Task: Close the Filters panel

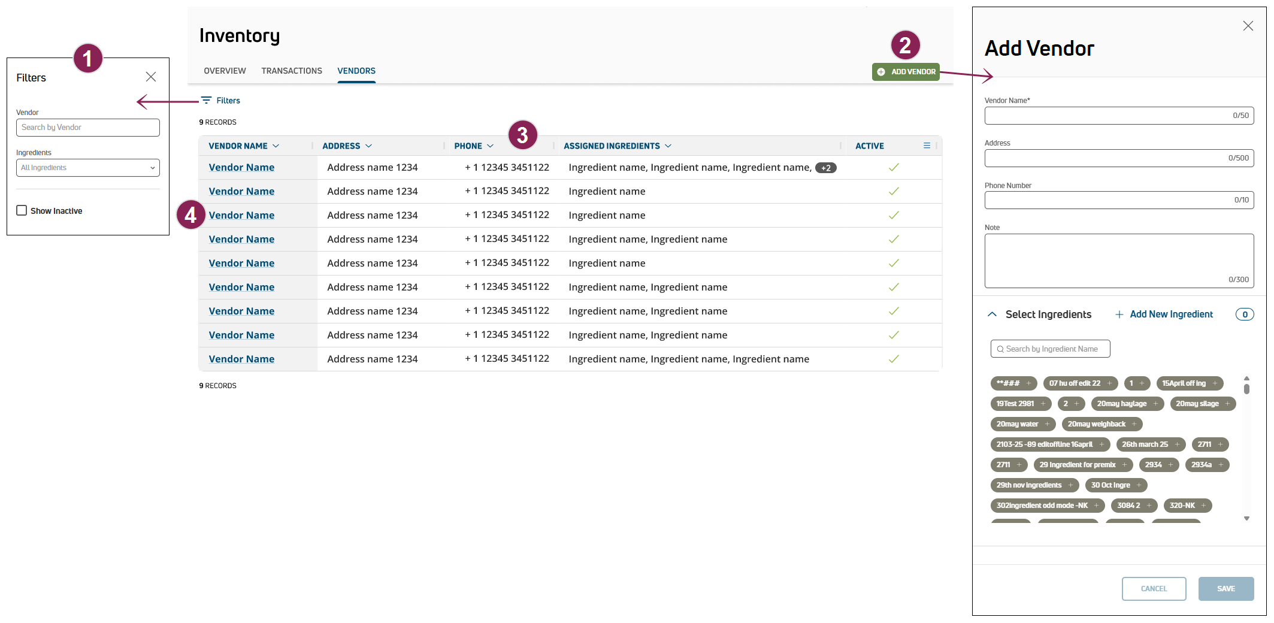Action: point(151,77)
